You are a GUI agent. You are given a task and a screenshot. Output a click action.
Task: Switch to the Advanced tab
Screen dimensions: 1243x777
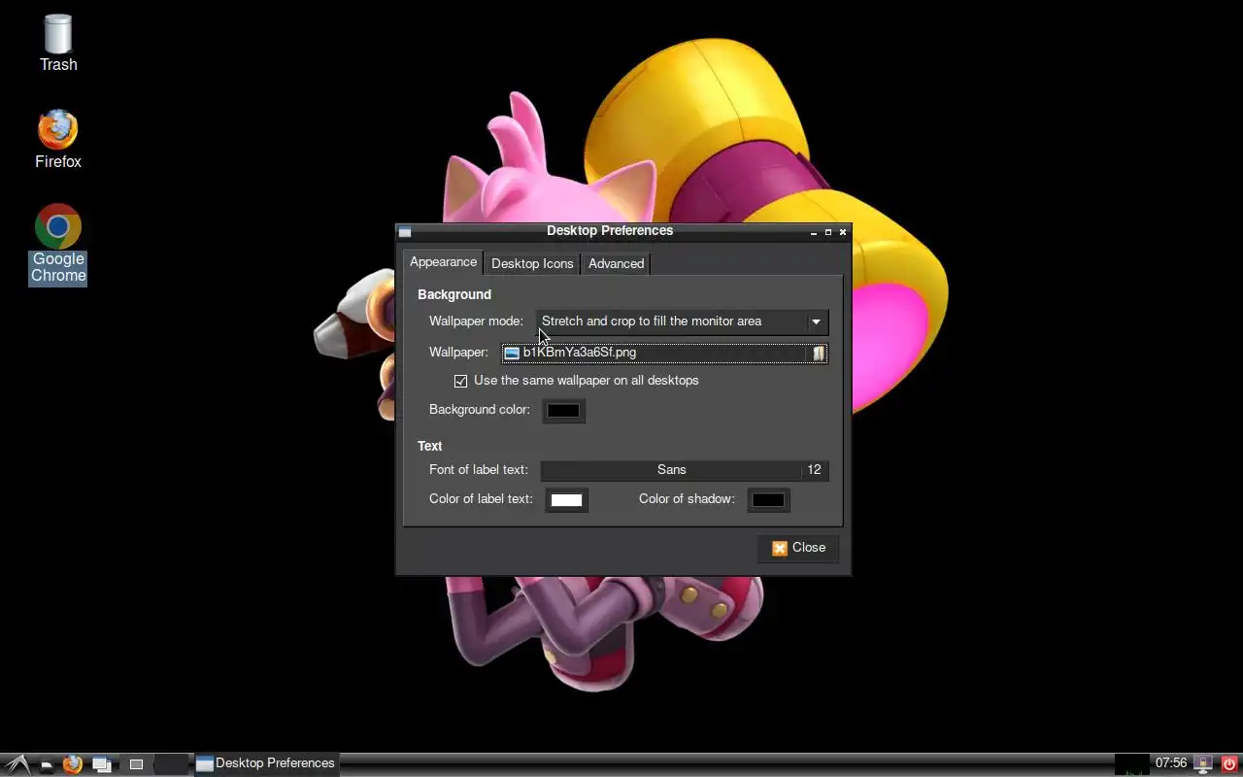coord(616,264)
